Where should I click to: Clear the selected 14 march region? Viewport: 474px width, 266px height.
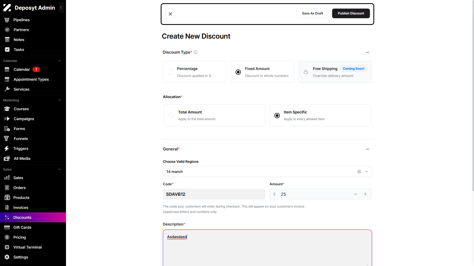click(x=359, y=172)
